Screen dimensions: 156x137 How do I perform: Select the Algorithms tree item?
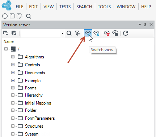[x=34, y=57]
